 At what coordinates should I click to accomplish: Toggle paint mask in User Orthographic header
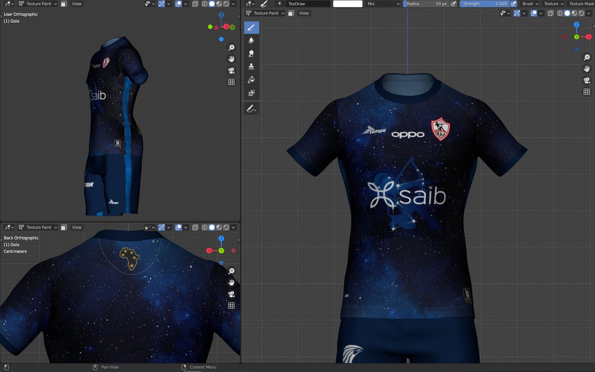coord(63,3)
